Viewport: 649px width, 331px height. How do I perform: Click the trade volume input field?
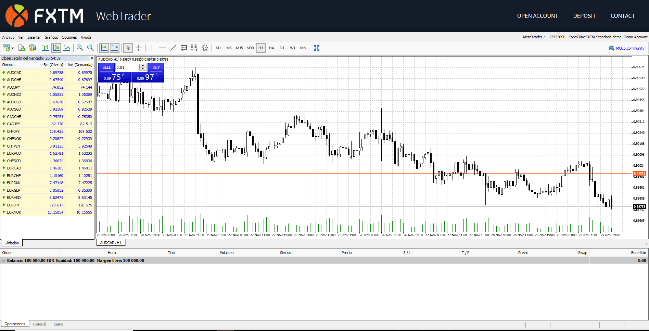click(x=127, y=67)
